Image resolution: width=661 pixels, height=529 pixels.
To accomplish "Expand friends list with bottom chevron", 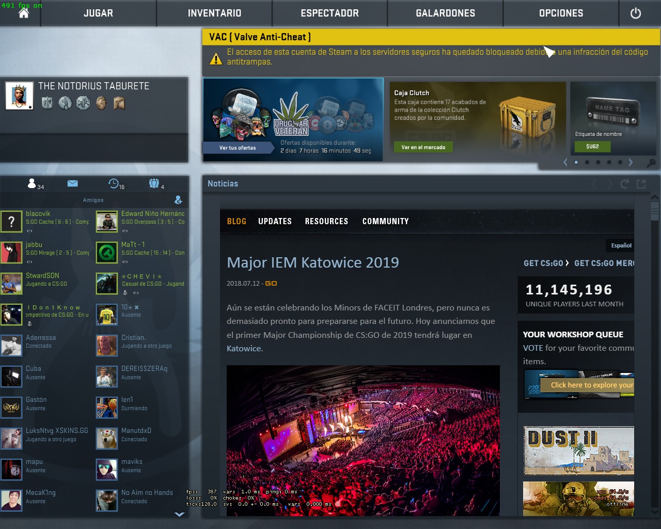I will pos(179,515).
